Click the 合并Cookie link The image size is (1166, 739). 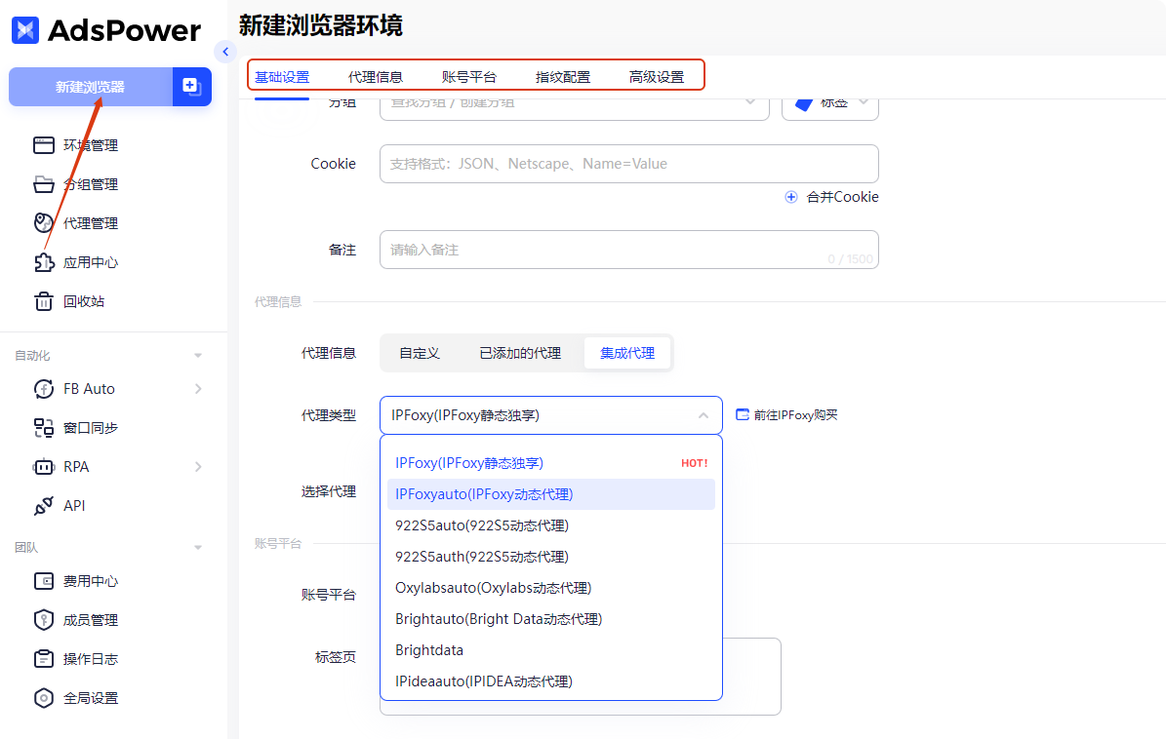(842, 197)
